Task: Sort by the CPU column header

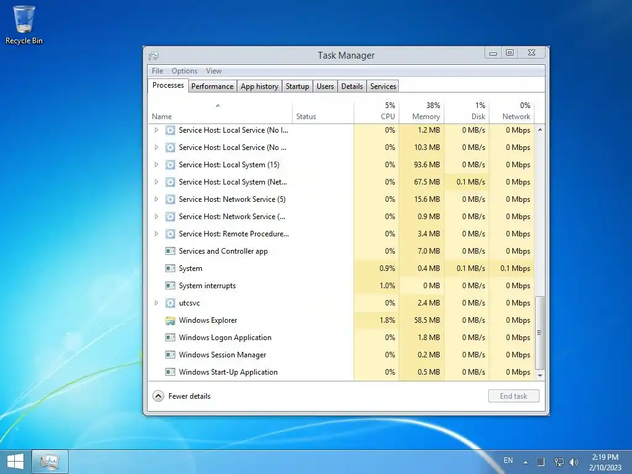Action: 376,112
